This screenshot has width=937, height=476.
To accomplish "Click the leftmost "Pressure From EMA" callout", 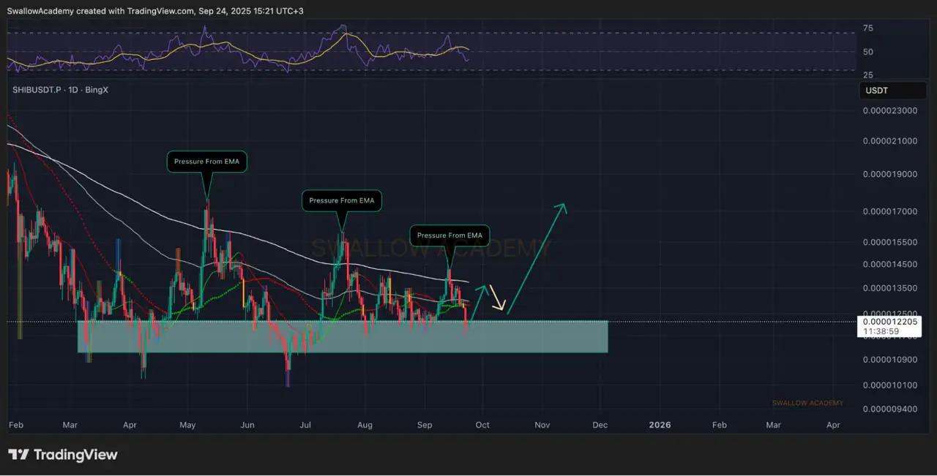I will [206, 162].
